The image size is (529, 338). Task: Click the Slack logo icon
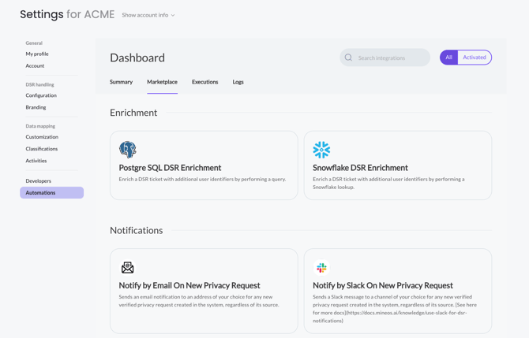point(321,268)
